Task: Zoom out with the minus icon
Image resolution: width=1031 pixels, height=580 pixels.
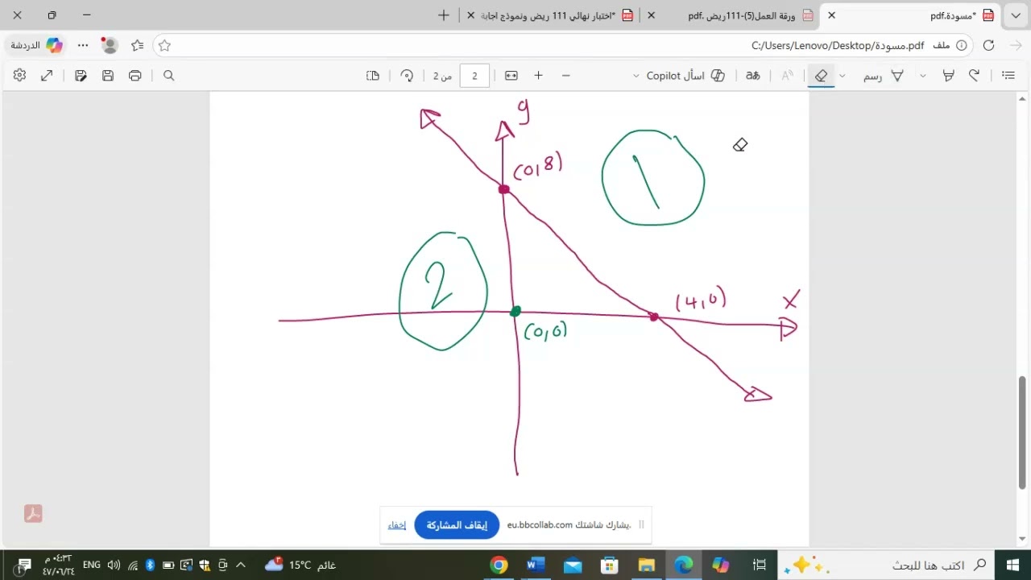Action: point(566,76)
